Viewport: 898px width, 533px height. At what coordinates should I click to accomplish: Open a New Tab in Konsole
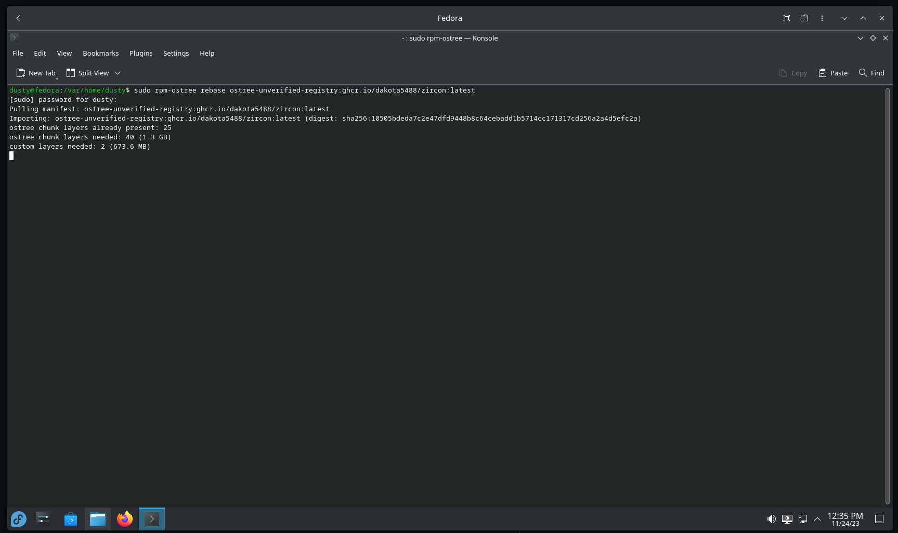tap(36, 73)
